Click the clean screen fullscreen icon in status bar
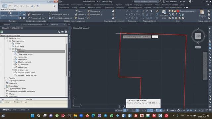The height and width of the screenshot is (119, 212). [x=207, y=110]
